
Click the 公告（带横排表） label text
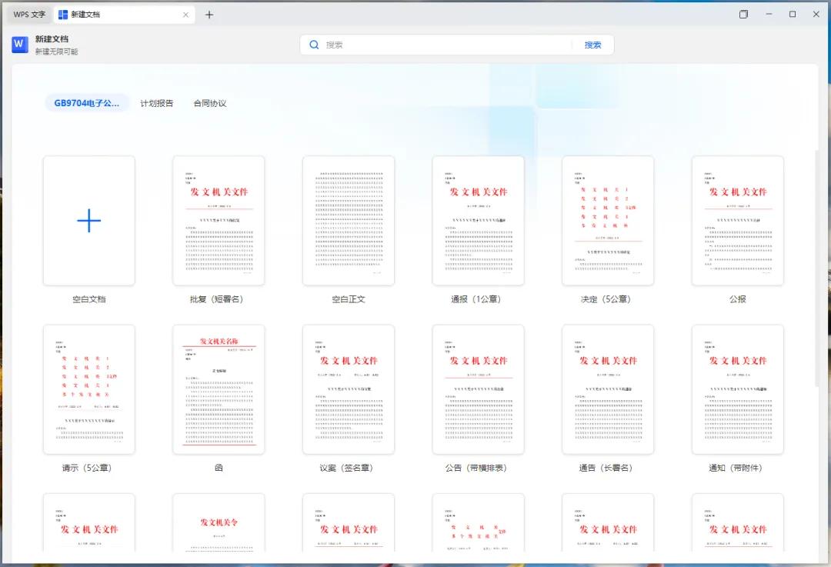(476, 468)
